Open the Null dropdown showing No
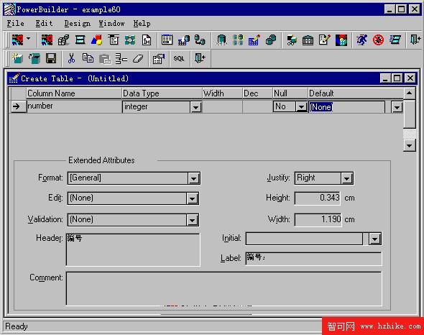The width and height of the screenshot is (424, 335). (x=301, y=107)
